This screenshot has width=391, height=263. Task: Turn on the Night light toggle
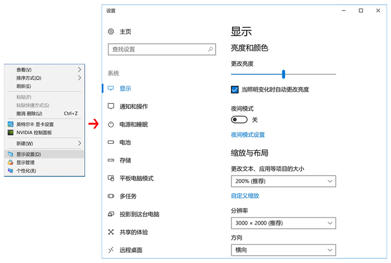click(x=239, y=120)
